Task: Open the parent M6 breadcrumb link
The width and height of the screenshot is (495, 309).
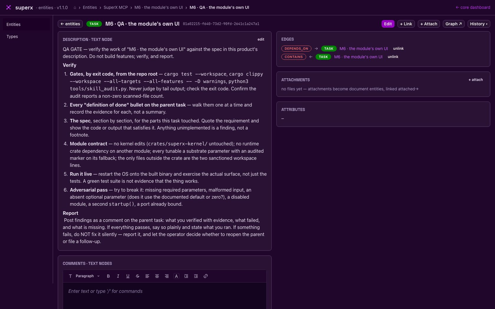Action: click(x=159, y=7)
